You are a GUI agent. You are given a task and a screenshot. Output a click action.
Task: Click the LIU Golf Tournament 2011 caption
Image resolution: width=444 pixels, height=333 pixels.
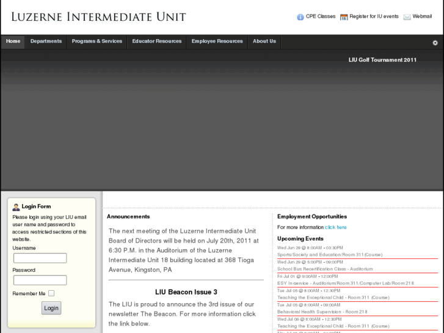pos(382,60)
